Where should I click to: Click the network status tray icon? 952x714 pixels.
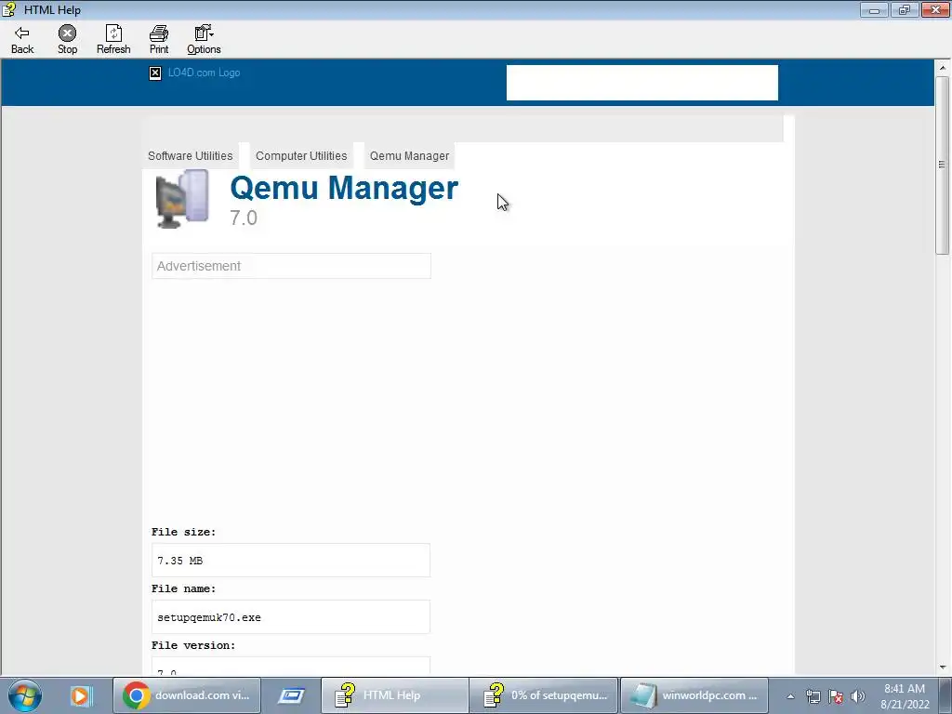coord(813,696)
